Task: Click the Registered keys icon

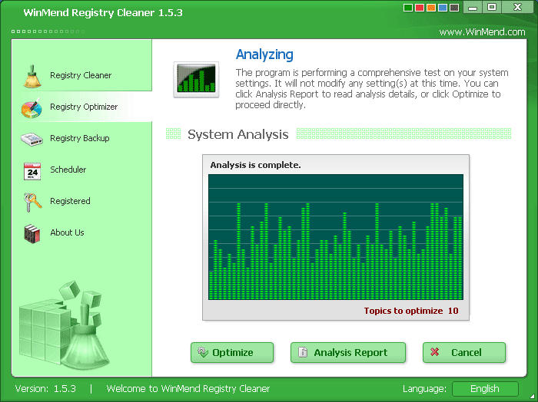Action: point(32,203)
